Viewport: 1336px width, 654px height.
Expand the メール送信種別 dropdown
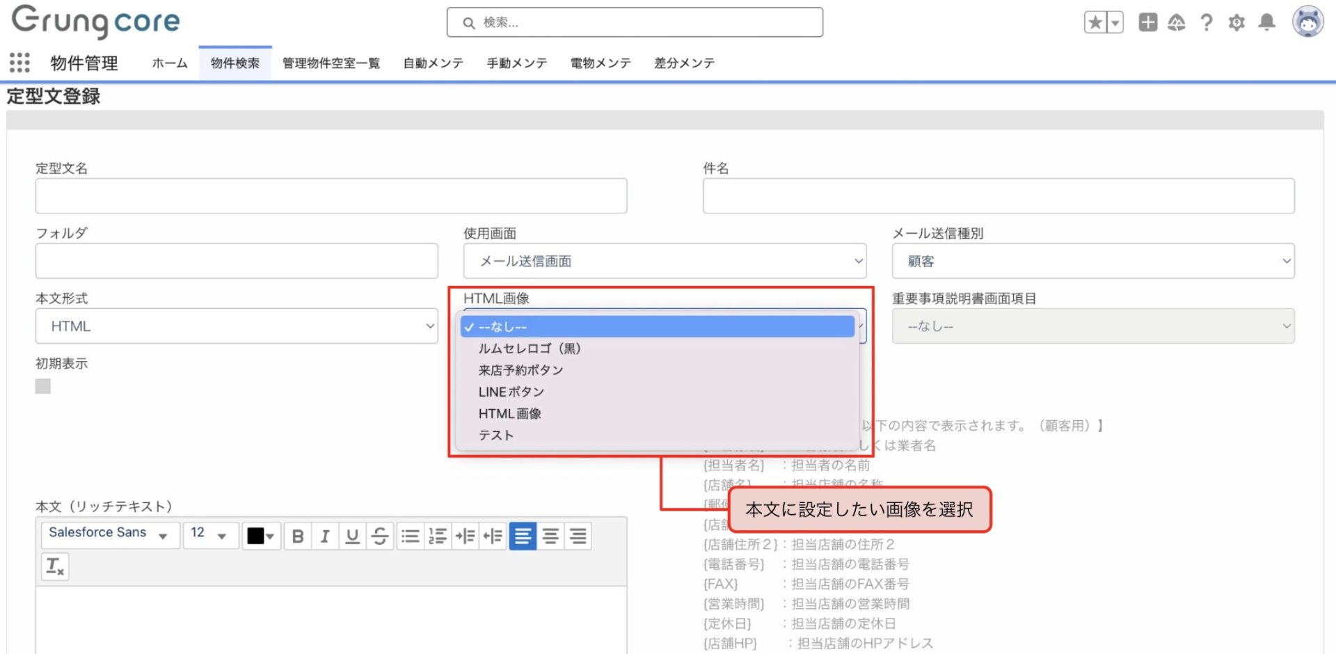pyautogui.click(x=1092, y=261)
